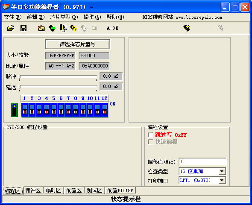
Task: Toggle DIP switch 12
Action: point(105,110)
